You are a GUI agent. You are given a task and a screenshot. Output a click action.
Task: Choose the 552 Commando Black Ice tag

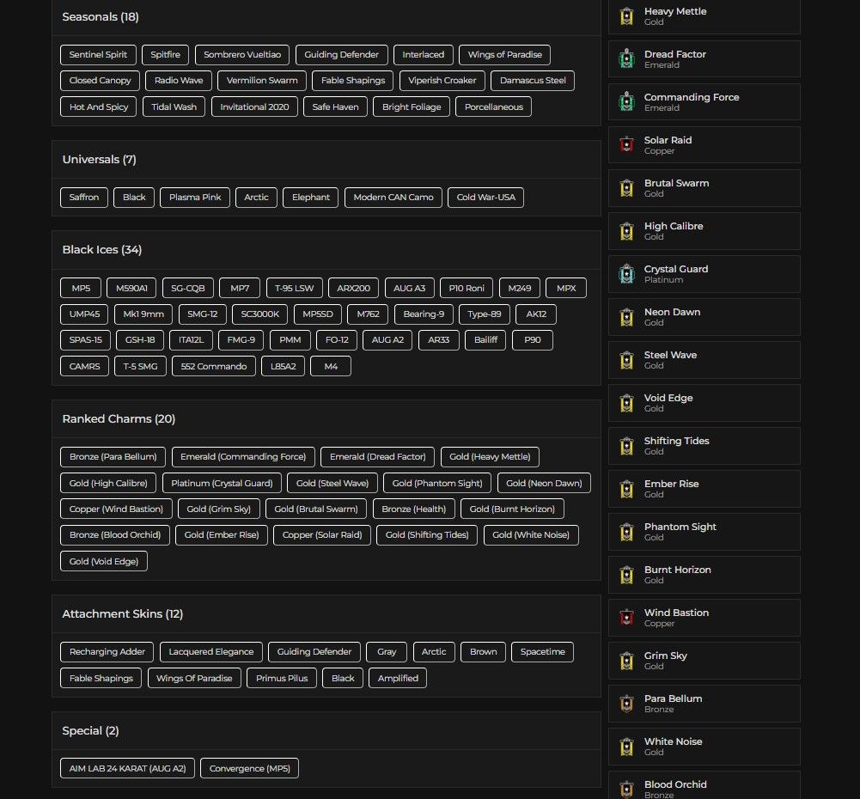[214, 366]
